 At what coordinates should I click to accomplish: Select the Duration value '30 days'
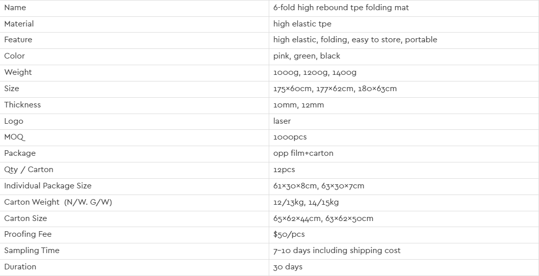click(x=288, y=267)
